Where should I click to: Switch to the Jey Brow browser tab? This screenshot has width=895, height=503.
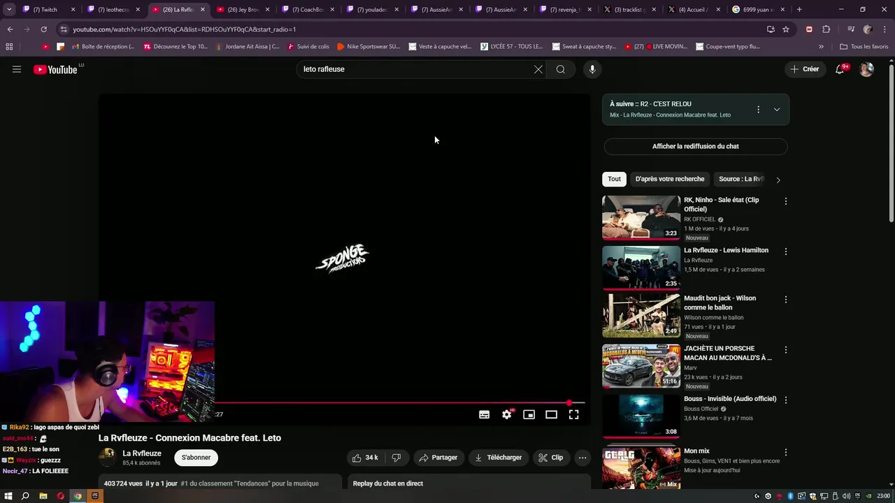tap(244, 10)
